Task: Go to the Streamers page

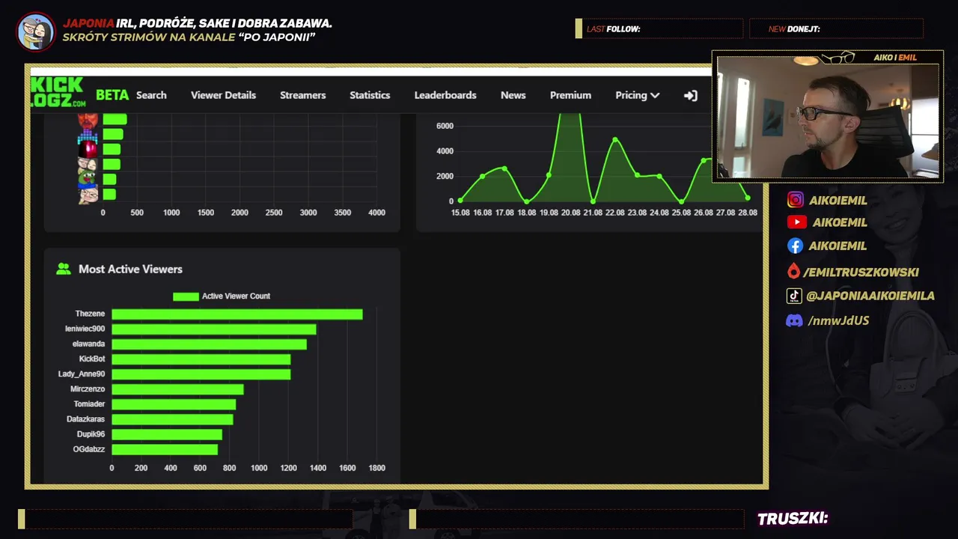Action: tap(302, 95)
